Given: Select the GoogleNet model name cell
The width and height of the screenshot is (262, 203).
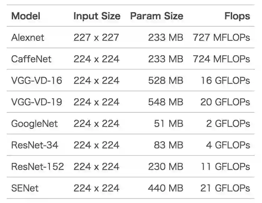Looking at the screenshot, I should 35,124.
